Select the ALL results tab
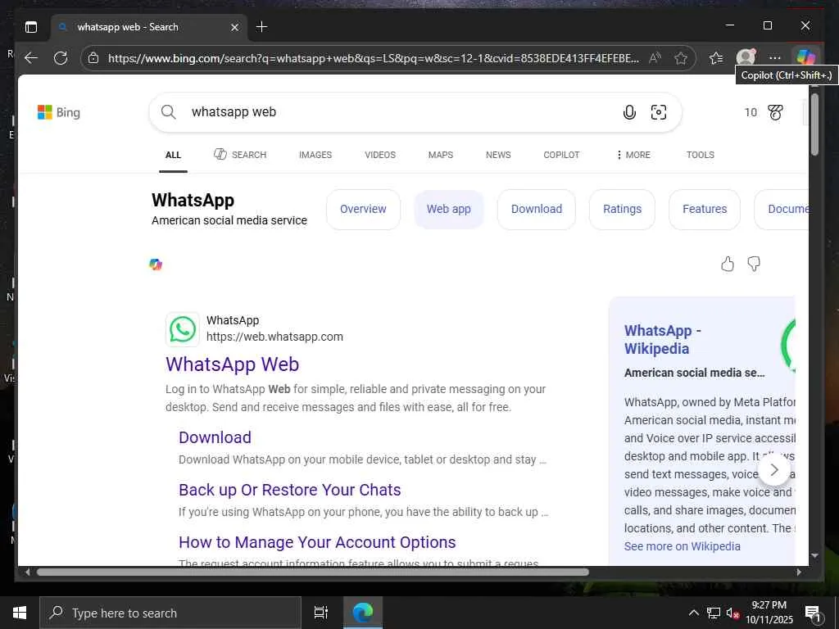The image size is (839, 629). point(173,155)
